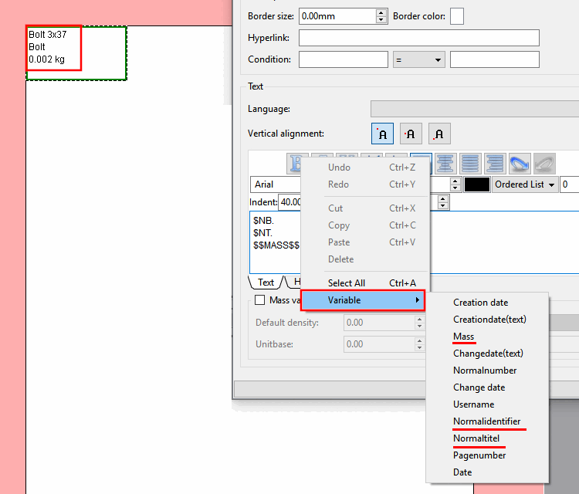Switch to the Text tab
Viewport: 579px width, 494px height.
(x=266, y=282)
